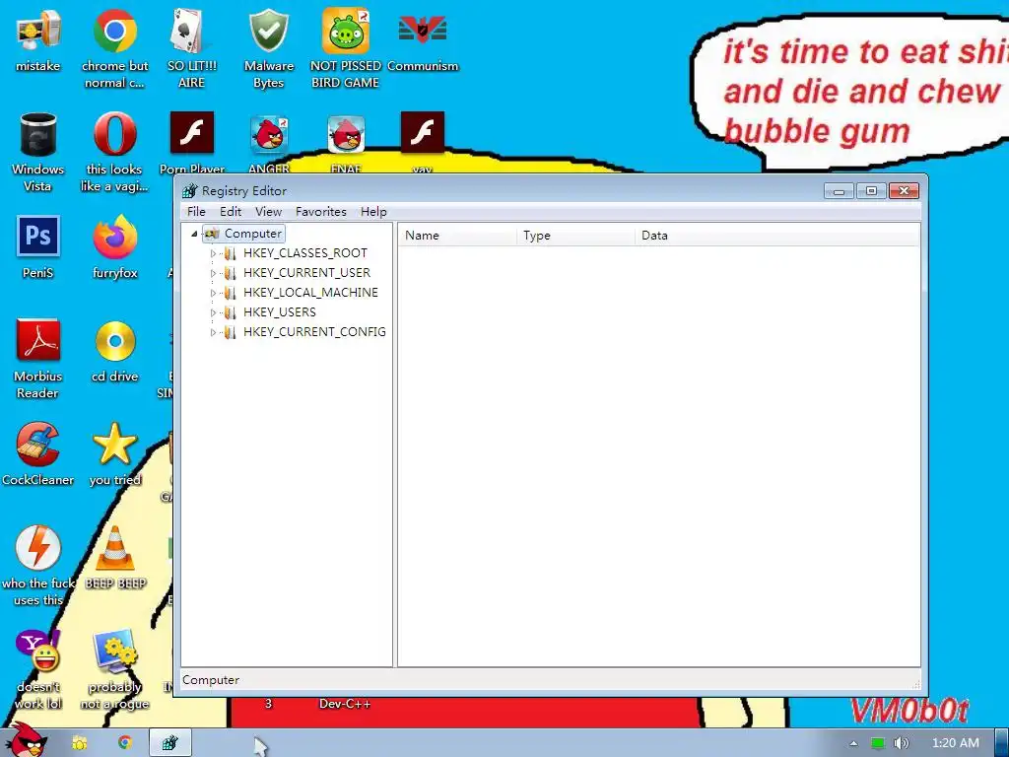Open the CockCleaner icon
This screenshot has width=1009, height=757.
(38, 453)
